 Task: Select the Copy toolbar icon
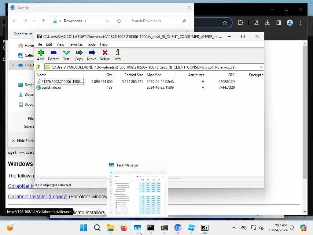click(x=79, y=55)
